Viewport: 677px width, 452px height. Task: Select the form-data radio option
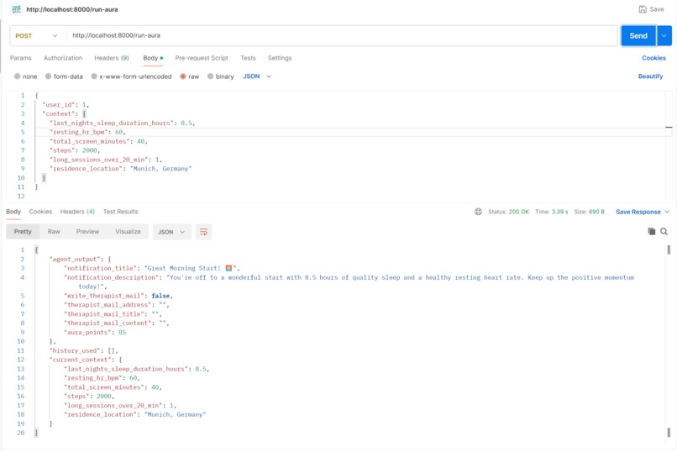tap(49, 76)
